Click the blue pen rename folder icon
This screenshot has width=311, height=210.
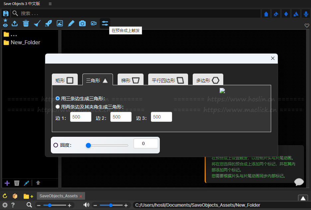click(x=26, y=183)
